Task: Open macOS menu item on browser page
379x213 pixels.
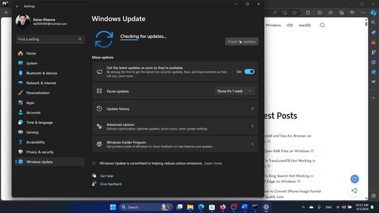Action: pyautogui.click(x=304, y=25)
